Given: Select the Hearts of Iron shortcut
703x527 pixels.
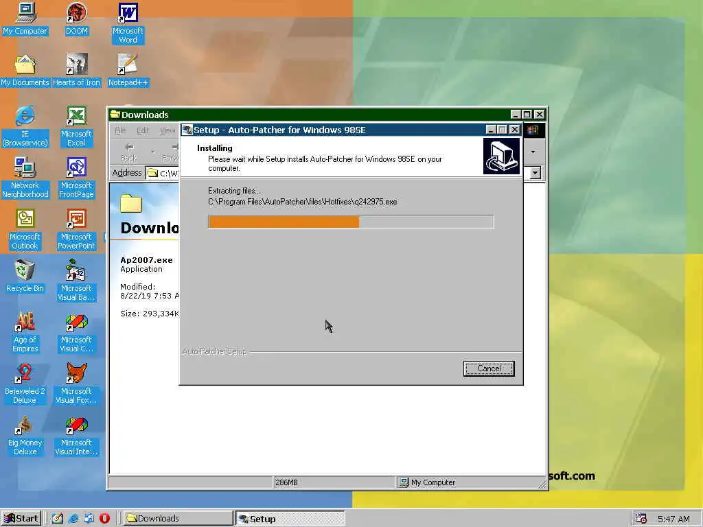Looking at the screenshot, I should click(77, 71).
